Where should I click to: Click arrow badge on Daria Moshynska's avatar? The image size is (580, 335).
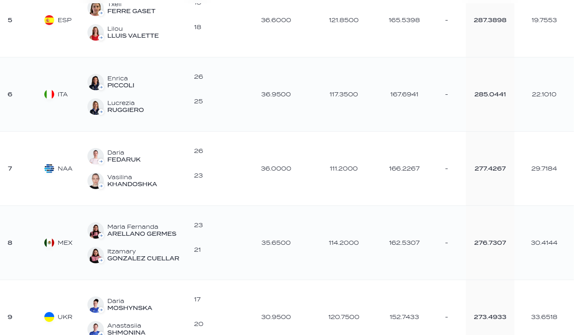(x=101, y=310)
